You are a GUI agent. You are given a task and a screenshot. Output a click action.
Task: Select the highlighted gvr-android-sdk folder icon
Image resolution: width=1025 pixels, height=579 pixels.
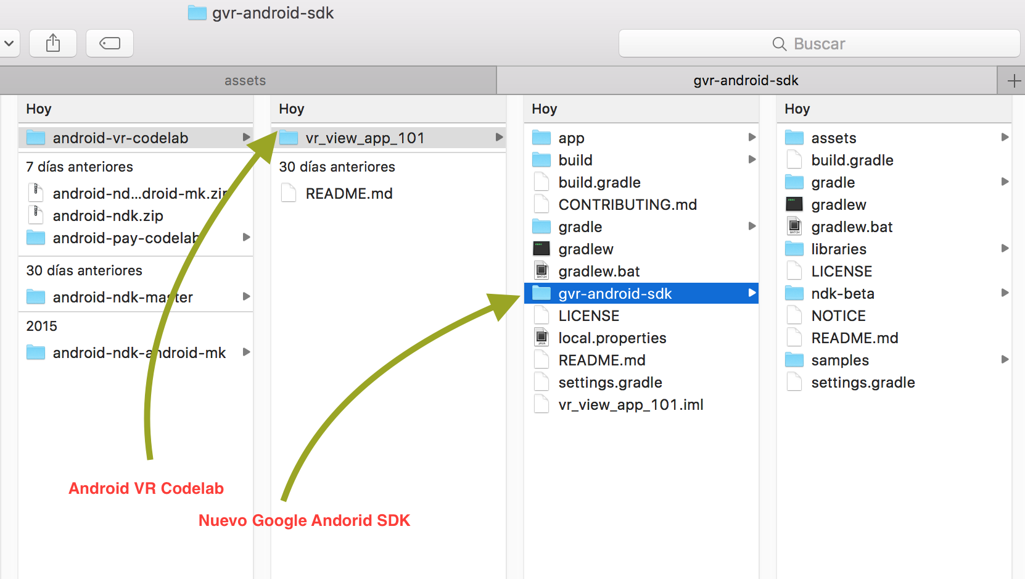[541, 293]
